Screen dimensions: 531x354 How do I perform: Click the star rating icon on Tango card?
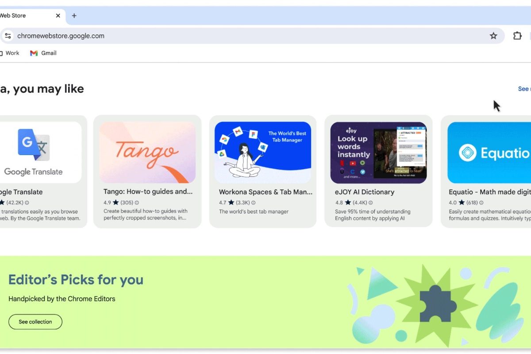116,202
